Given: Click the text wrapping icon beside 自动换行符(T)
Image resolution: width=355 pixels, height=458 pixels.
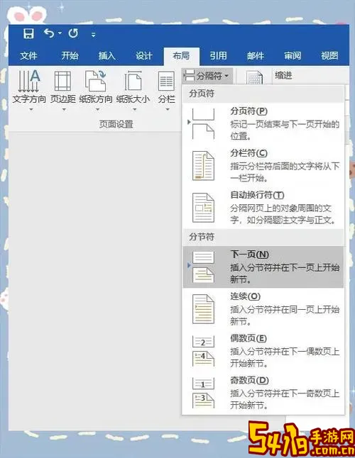Looking at the screenshot, I should pos(203,208).
